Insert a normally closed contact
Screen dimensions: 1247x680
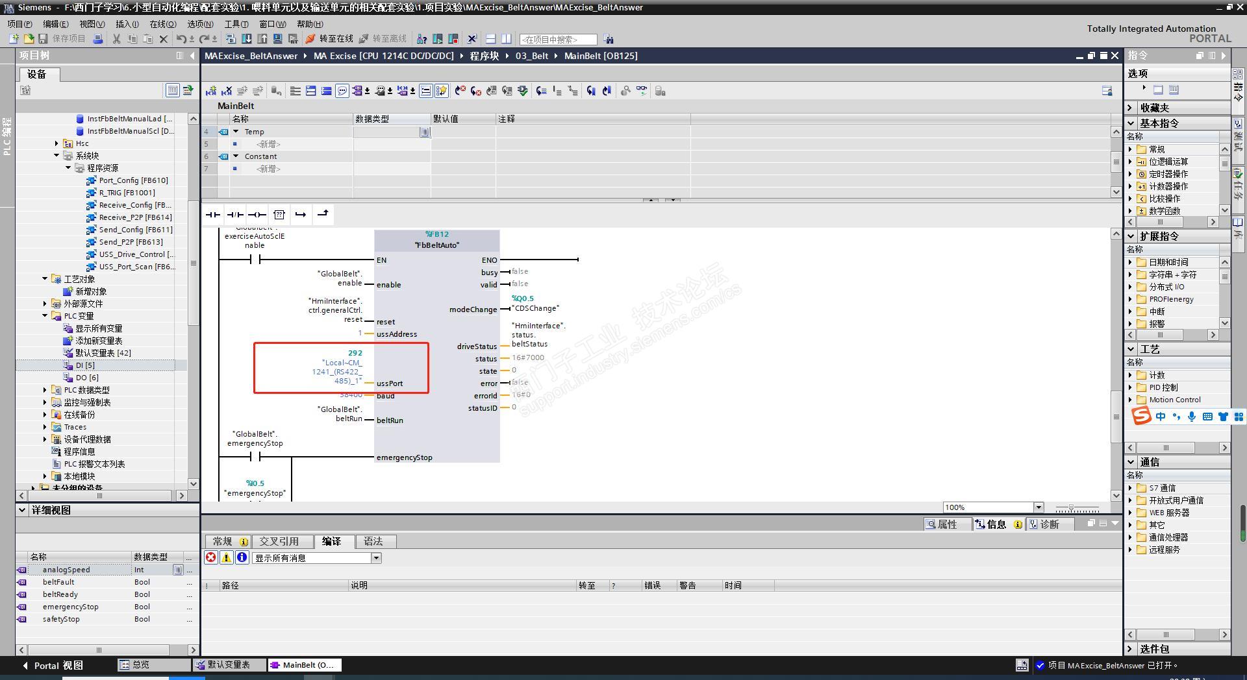tap(235, 215)
